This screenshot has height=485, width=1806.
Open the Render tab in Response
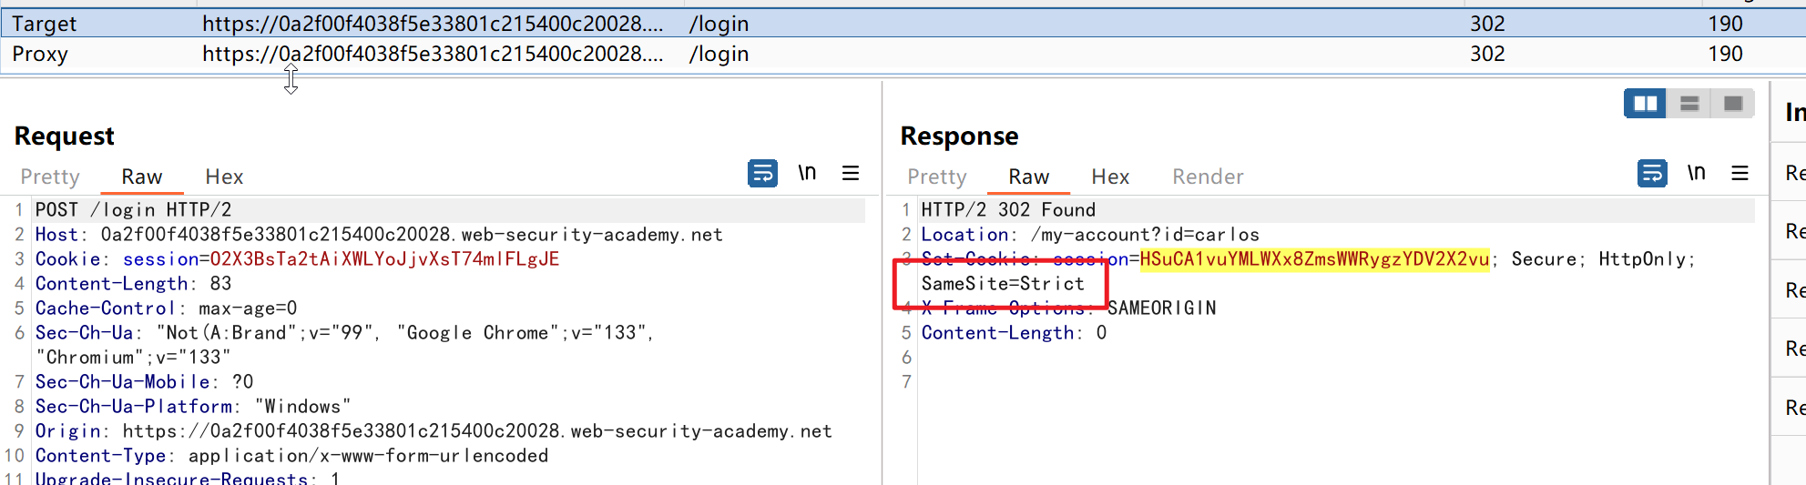1208,177
